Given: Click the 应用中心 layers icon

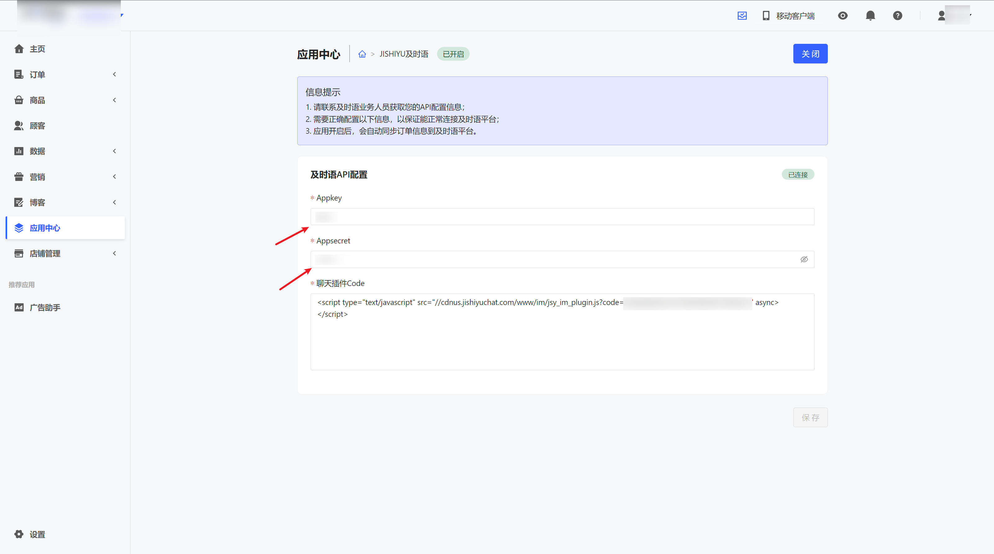Looking at the screenshot, I should click(19, 228).
